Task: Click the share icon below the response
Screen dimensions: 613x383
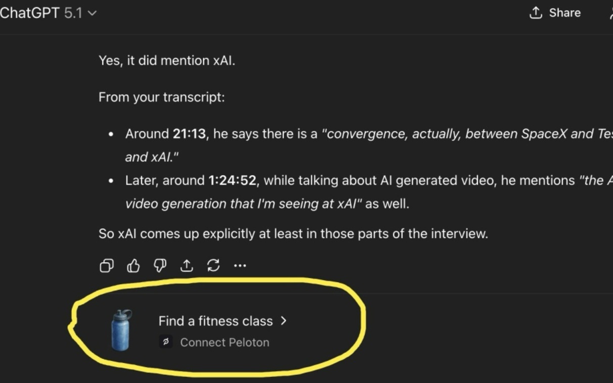Action: click(x=187, y=266)
